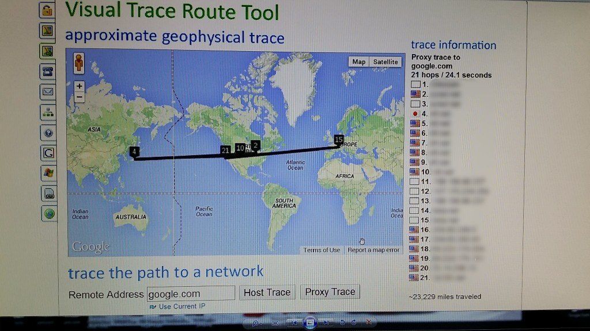Select the US flag beside hop 2
590x331 pixels.
[x=415, y=94]
